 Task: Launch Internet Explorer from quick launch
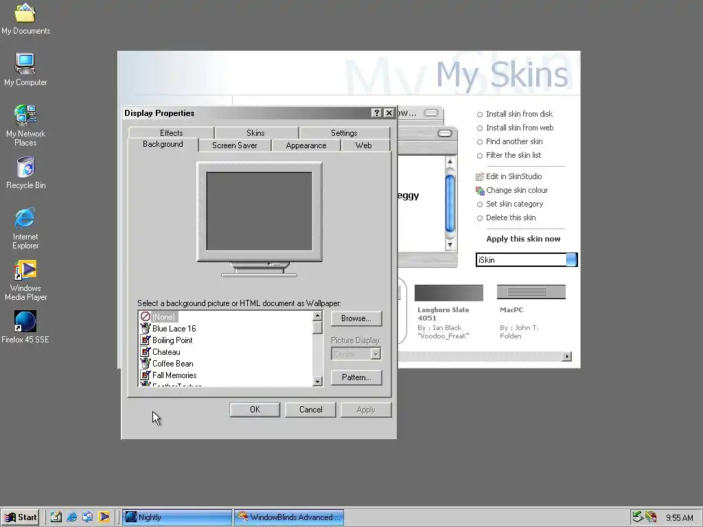tap(71, 517)
